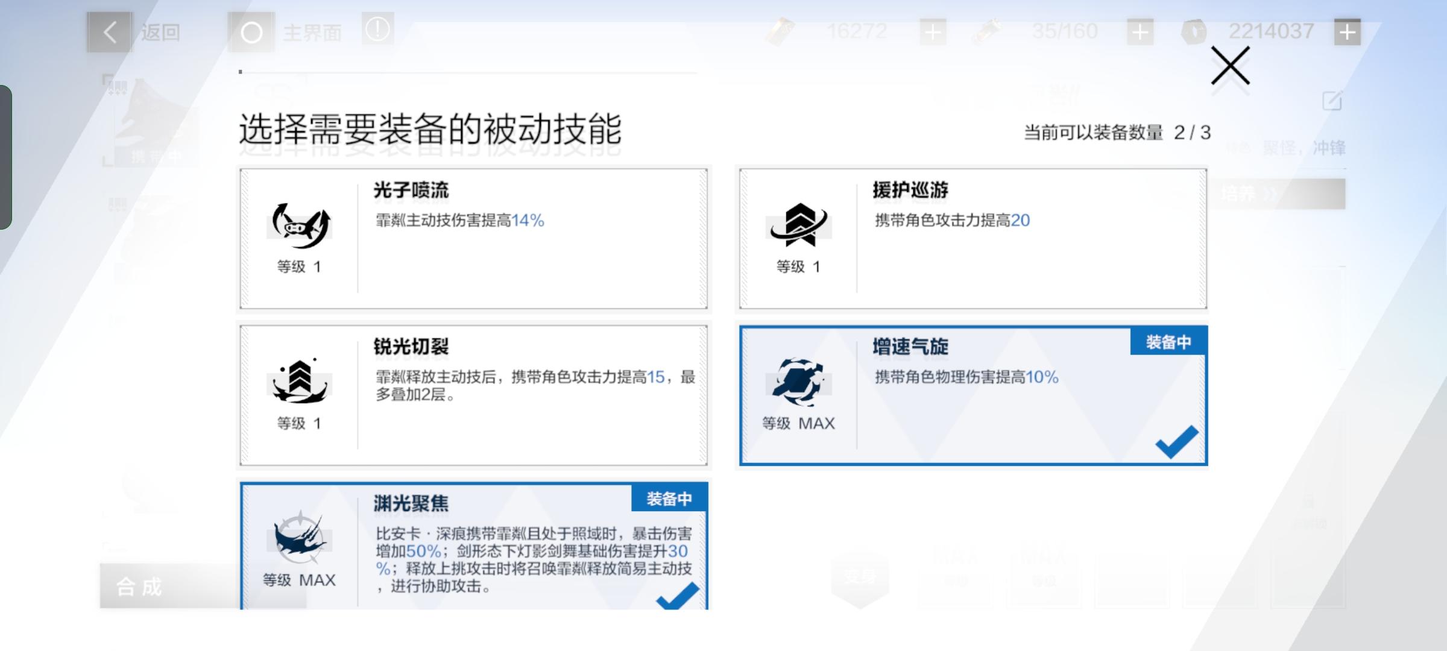Image resolution: width=1447 pixels, height=651 pixels.
Task: Click the dialog heading 选择需要装备的被动技能
Action: 430,129
